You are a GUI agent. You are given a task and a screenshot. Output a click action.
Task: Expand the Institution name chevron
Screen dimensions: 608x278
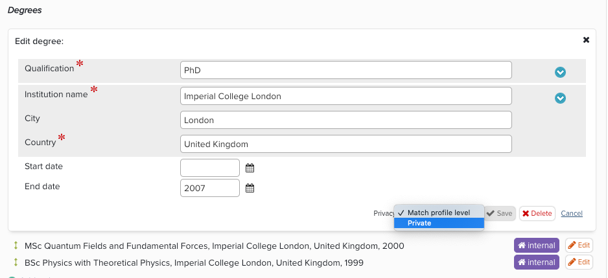[x=560, y=98]
